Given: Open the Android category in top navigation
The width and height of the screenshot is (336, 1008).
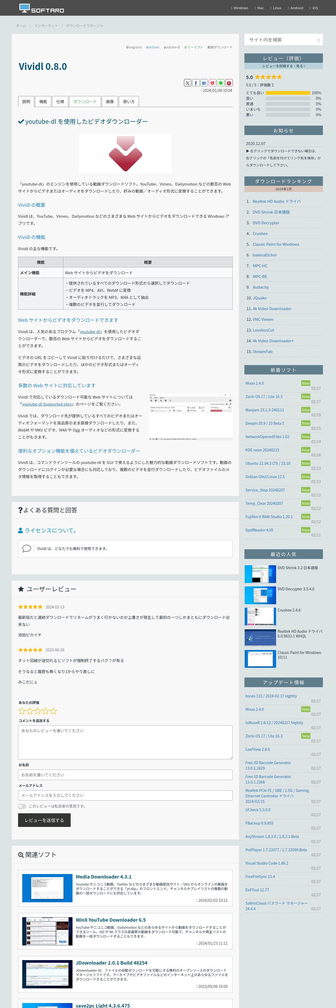Looking at the screenshot, I should 296,8.
